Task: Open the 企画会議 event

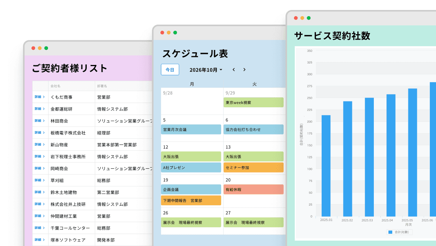Action: click(191, 189)
